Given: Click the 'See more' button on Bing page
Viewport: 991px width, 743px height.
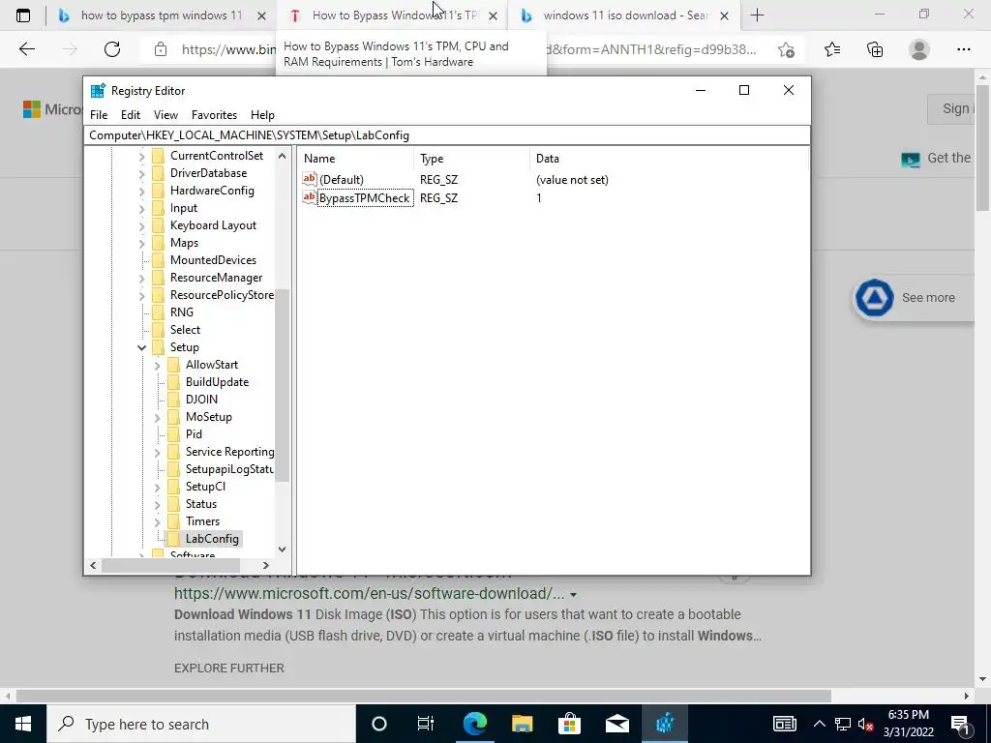Looking at the screenshot, I should click(914, 298).
